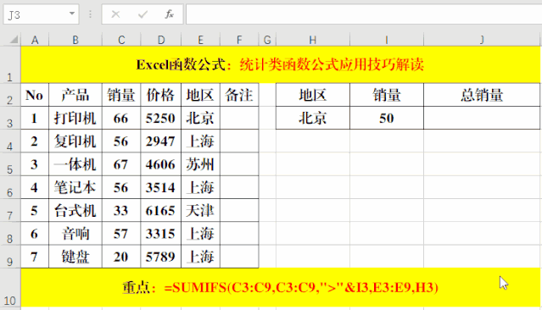542x310 pixels.
Task: Select row 3 header
Action: click(x=10, y=118)
